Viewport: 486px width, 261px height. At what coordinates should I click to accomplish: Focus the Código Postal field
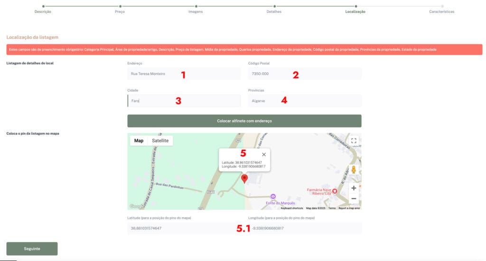pyautogui.click(x=305, y=74)
